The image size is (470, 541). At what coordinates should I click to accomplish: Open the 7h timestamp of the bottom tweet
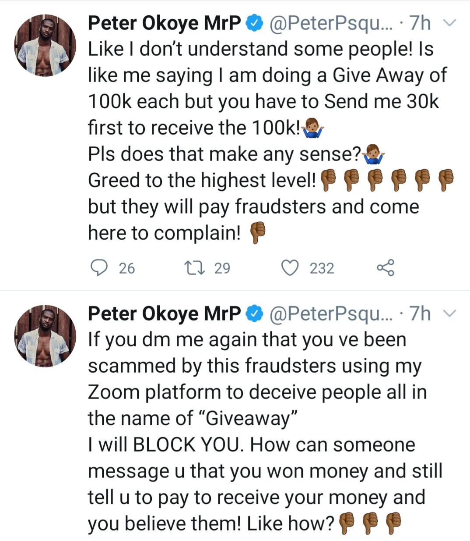click(420, 313)
